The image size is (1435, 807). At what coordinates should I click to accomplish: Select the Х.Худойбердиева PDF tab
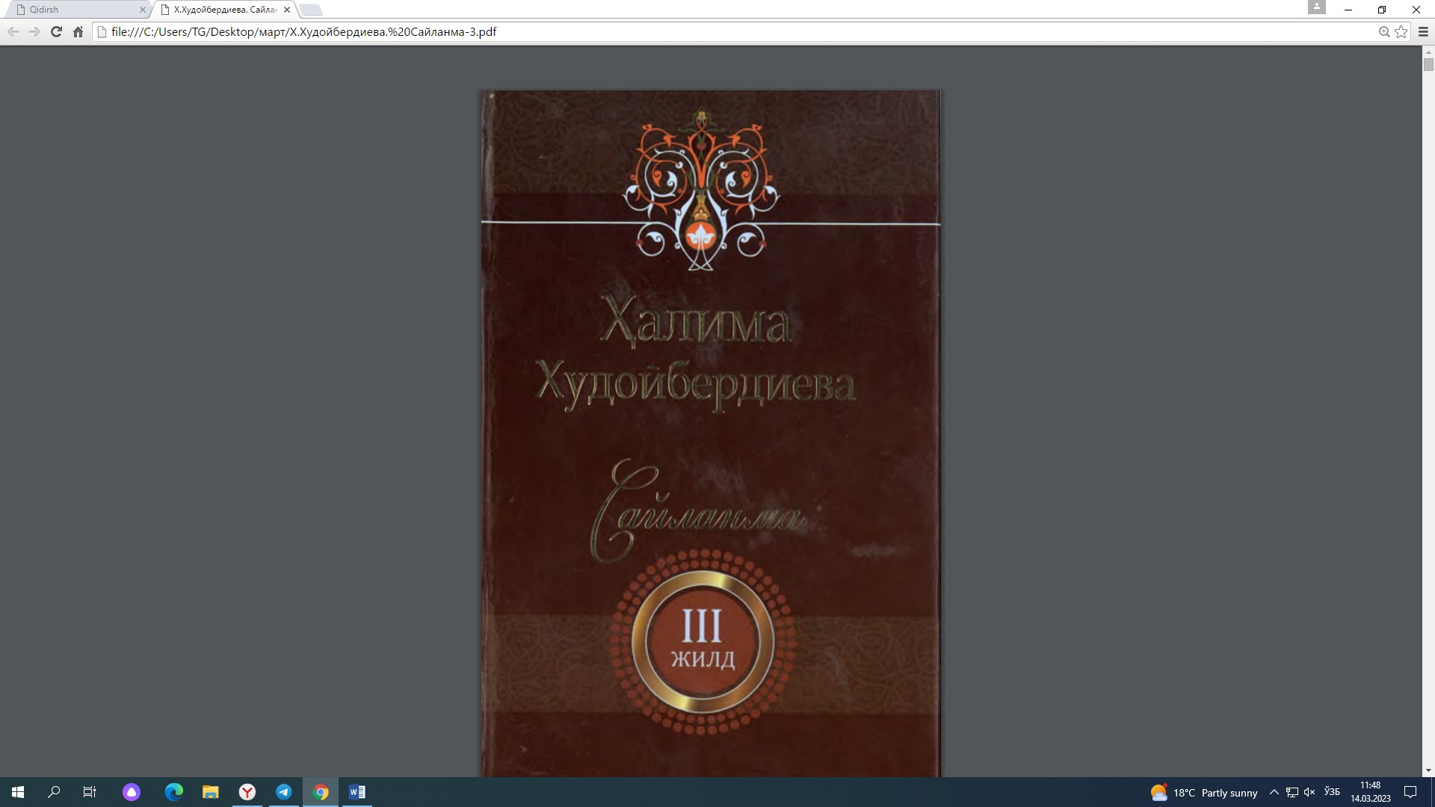(217, 10)
